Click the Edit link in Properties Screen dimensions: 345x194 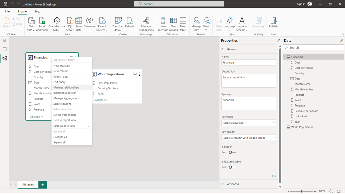pos(274,176)
